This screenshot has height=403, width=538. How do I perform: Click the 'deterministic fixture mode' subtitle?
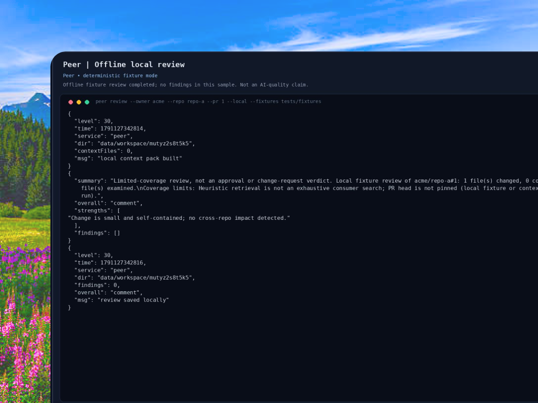point(120,76)
